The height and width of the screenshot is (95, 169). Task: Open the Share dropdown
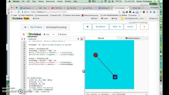116,27
